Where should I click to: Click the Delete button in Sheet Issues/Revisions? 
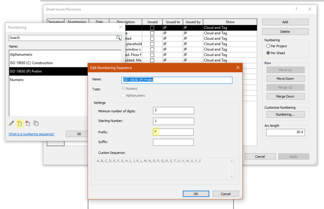285,32
